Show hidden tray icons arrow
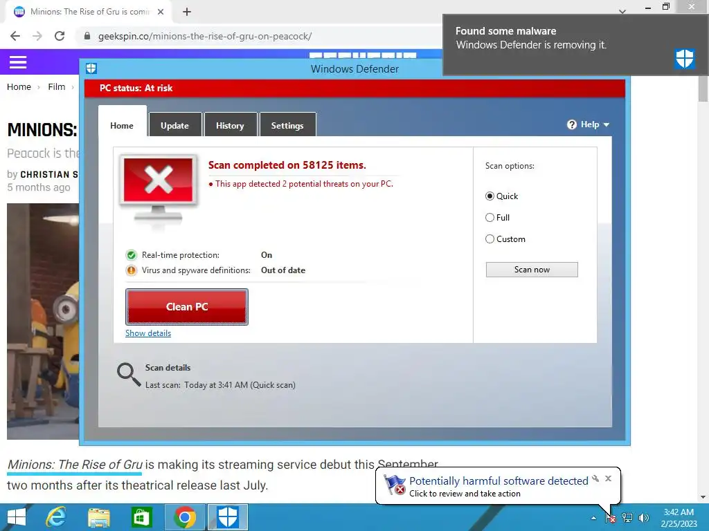This screenshot has height=531, width=709. pos(593,519)
